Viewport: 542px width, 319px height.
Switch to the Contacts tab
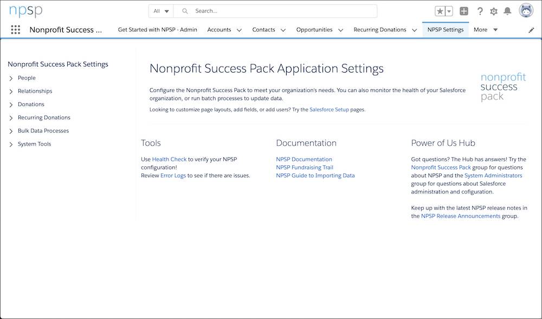pyautogui.click(x=264, y=30)
